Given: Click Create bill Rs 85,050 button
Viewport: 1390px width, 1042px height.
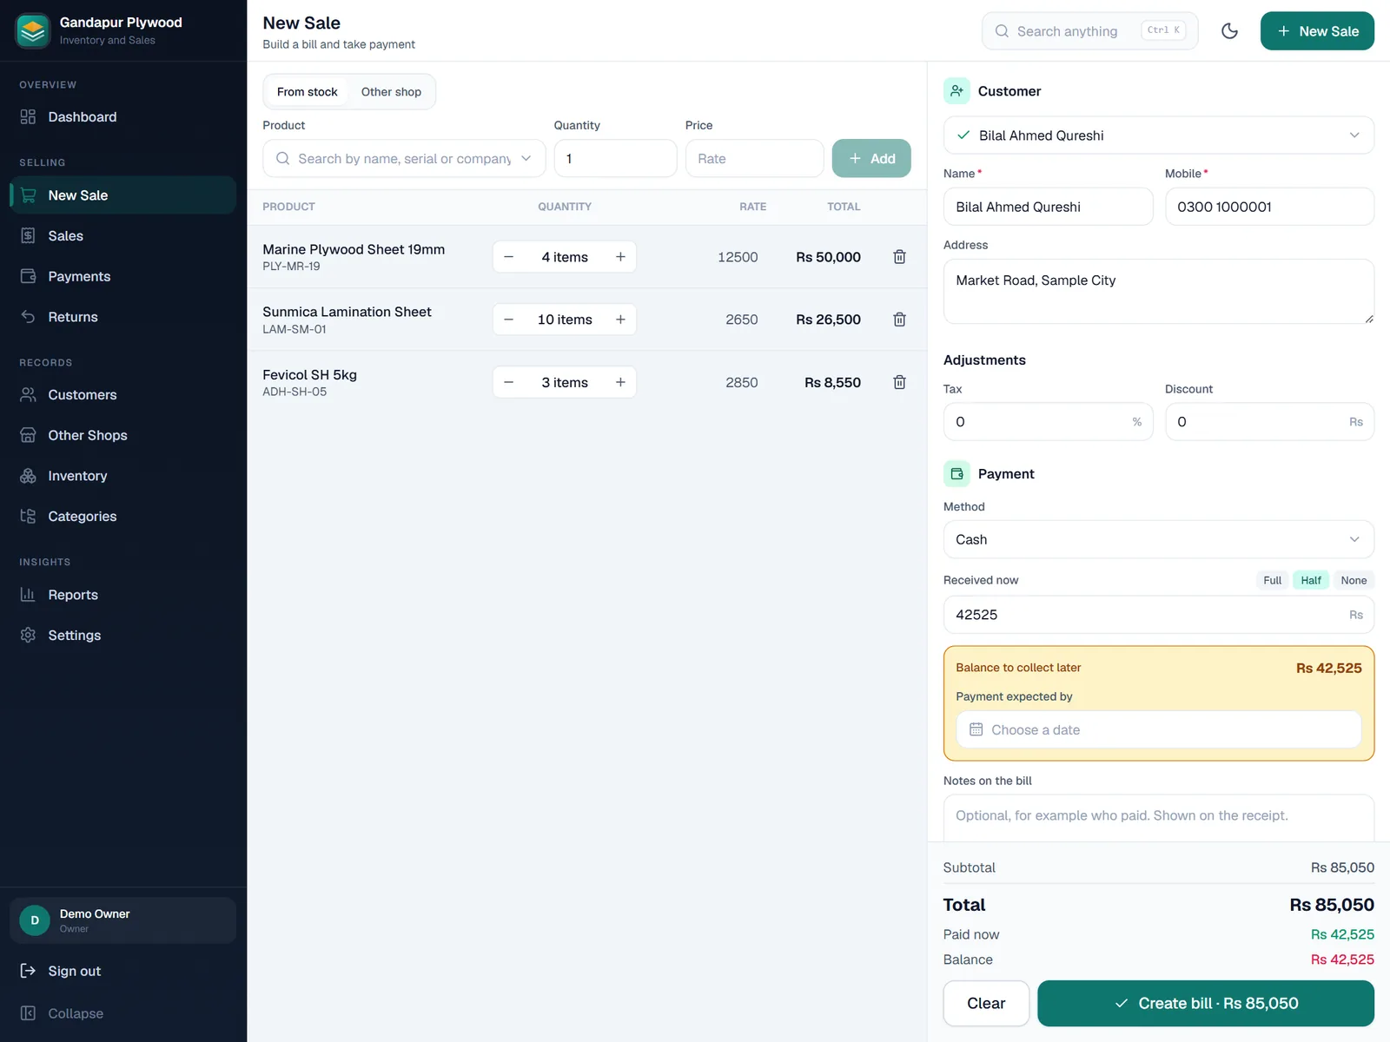Looking at the screenshot, I should coord(1206,1004).
